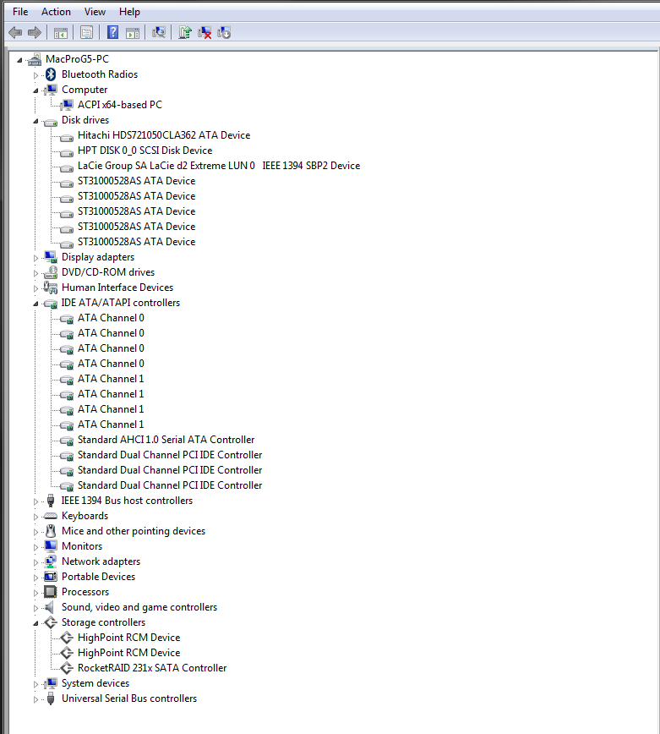Click the PC icon beside ACPI x64-based PC

tap(67, 105)
